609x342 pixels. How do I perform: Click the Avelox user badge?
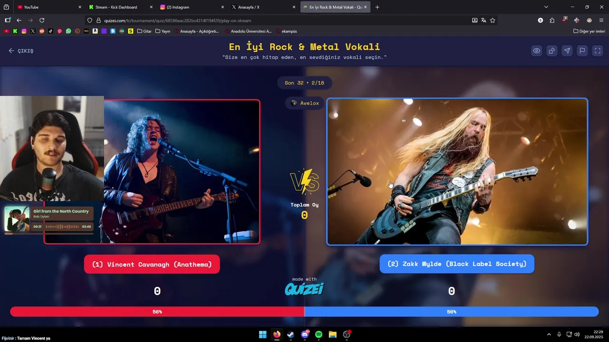305,103
